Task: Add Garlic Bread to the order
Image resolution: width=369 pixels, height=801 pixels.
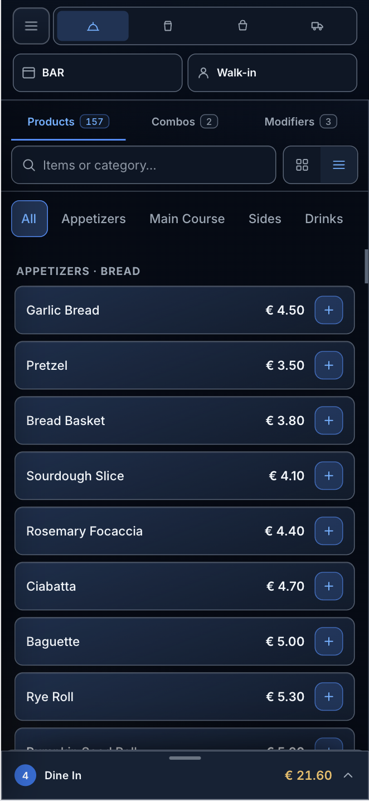Action: click(329, 310)
